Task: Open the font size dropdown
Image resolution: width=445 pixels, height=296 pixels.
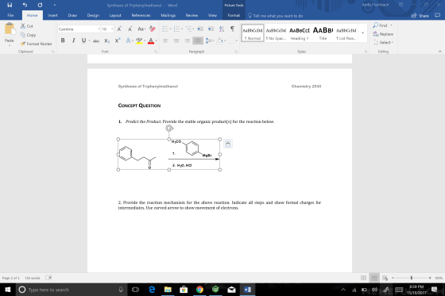Action: pos(112,29)
